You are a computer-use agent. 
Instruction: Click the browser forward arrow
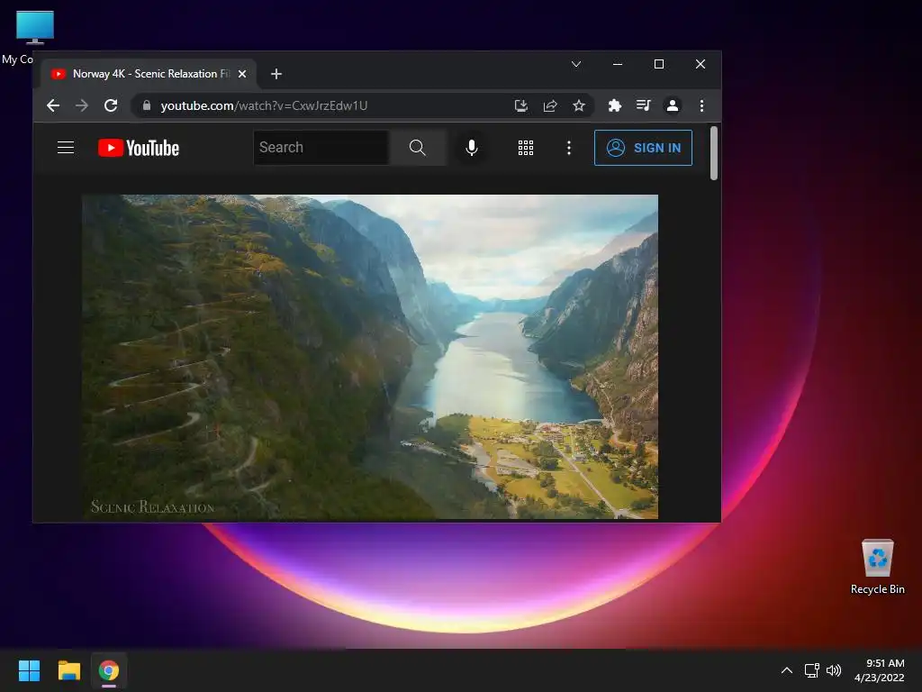tap(82, 105)
